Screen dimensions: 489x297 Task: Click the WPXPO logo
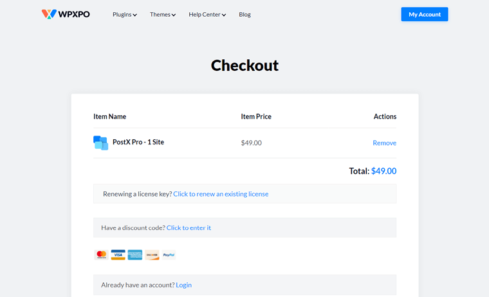click(x=66, y=14)
